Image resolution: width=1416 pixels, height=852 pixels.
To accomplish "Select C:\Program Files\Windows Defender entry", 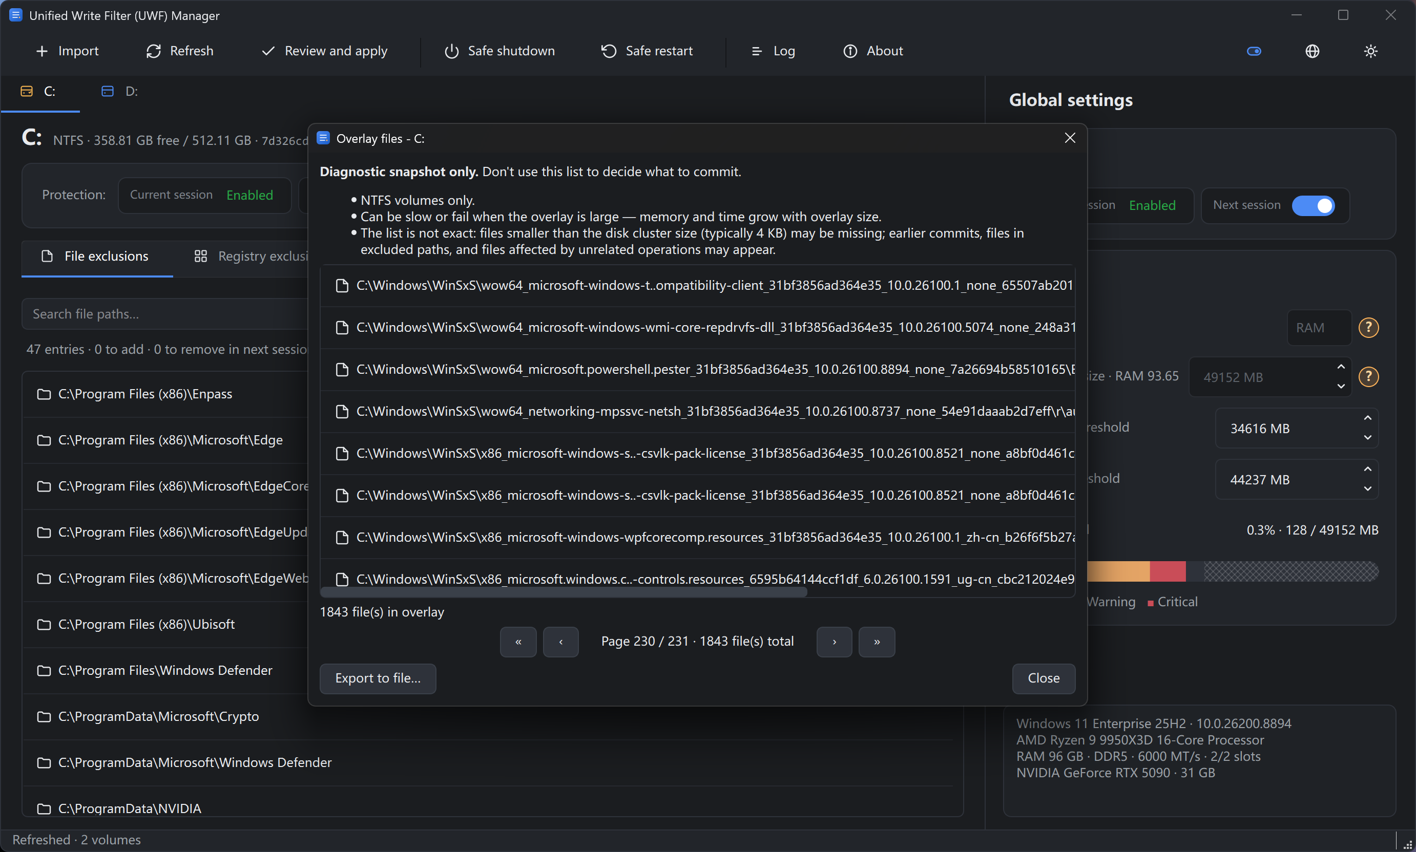I will (165, 671).
